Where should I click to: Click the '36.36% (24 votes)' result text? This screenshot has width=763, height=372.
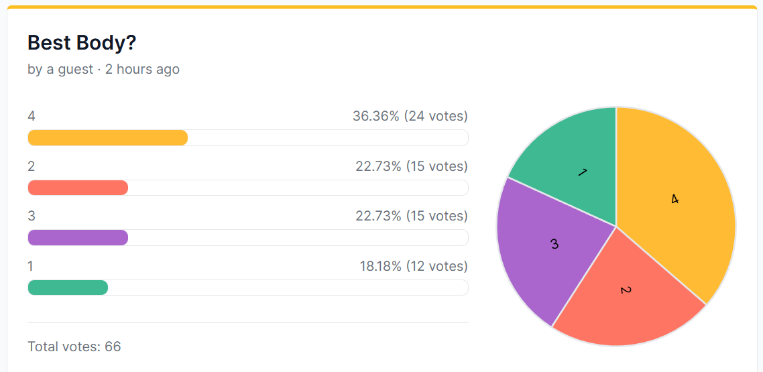click(410, 116)
